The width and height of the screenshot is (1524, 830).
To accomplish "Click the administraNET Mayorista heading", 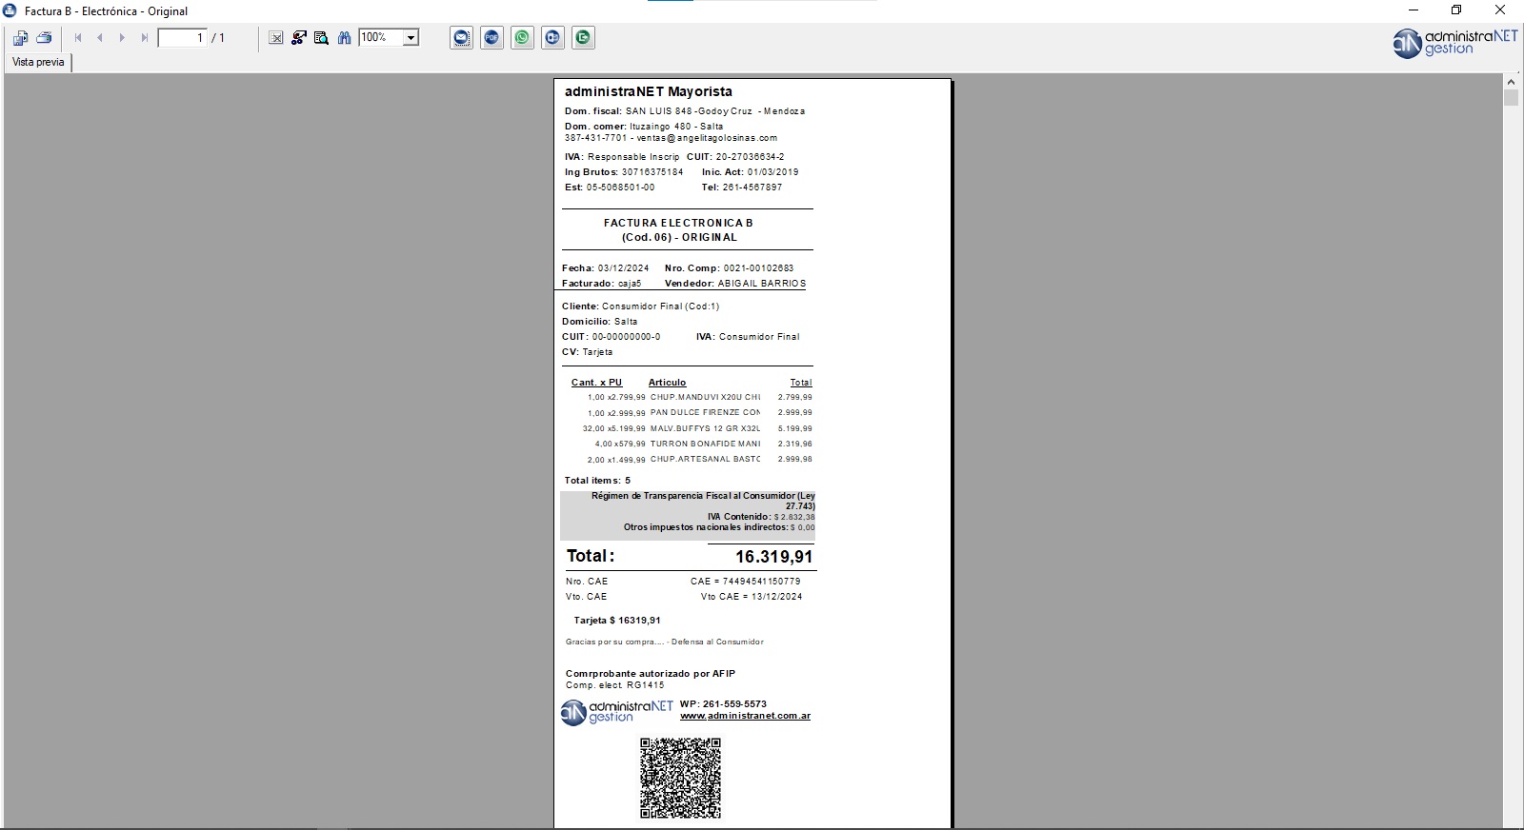I will [649, 92].
